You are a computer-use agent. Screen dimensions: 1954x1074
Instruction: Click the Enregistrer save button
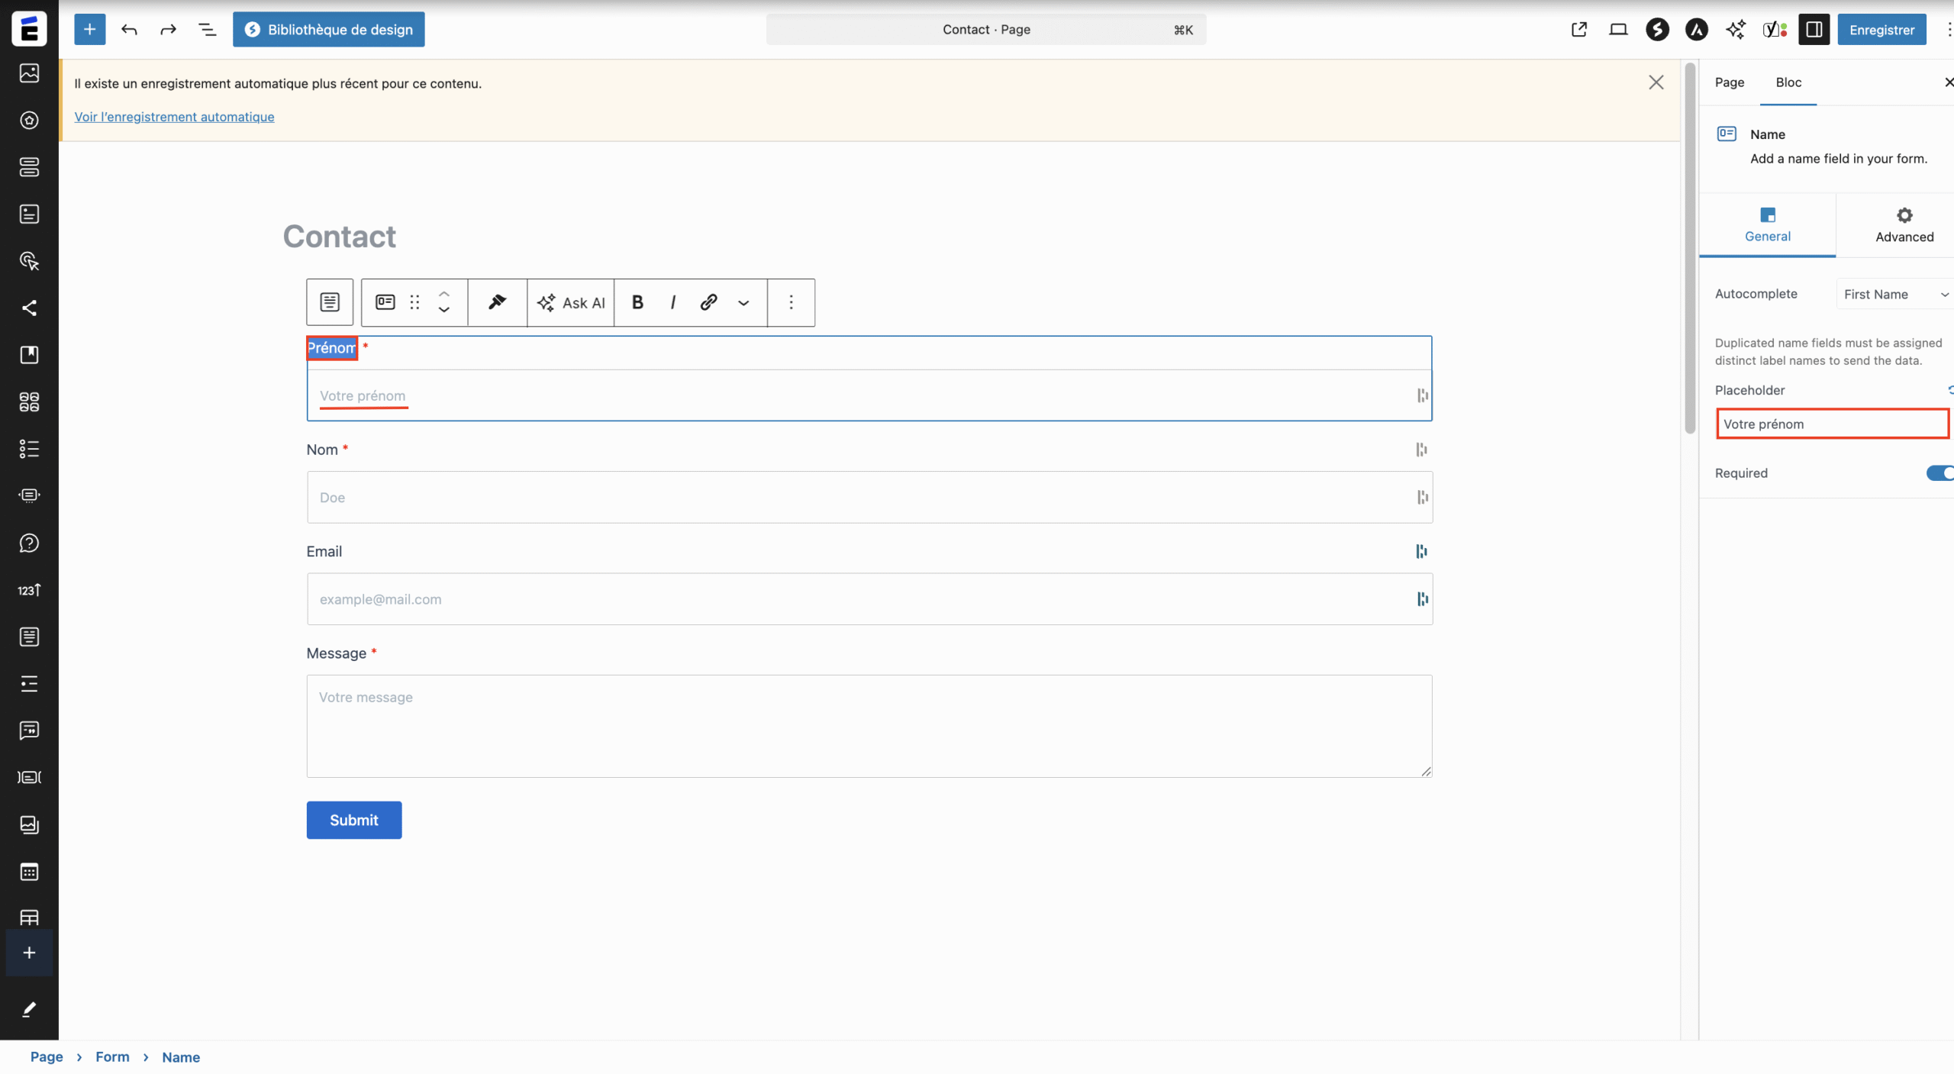click(x=1881, y=30)
